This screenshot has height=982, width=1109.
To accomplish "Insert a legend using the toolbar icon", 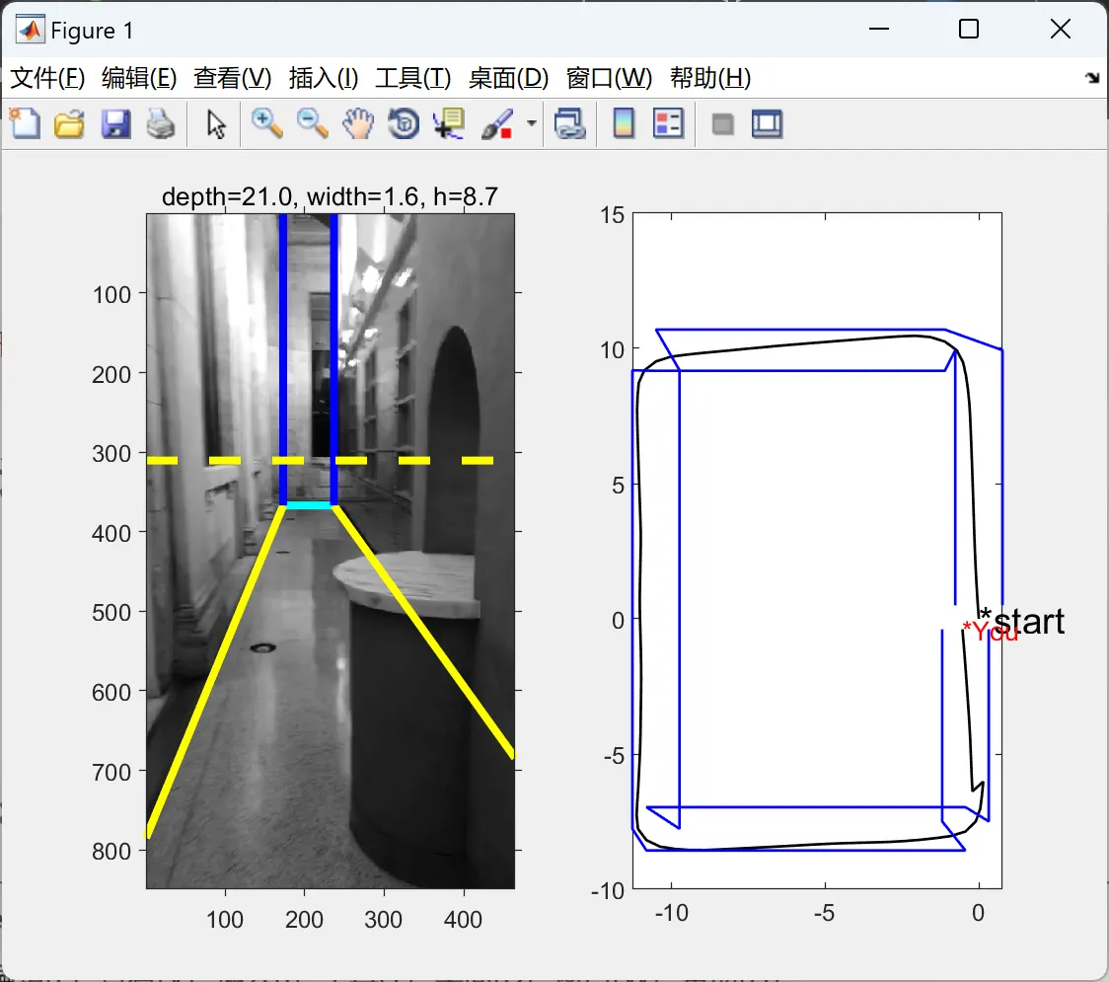I will [x=669, y=124].
